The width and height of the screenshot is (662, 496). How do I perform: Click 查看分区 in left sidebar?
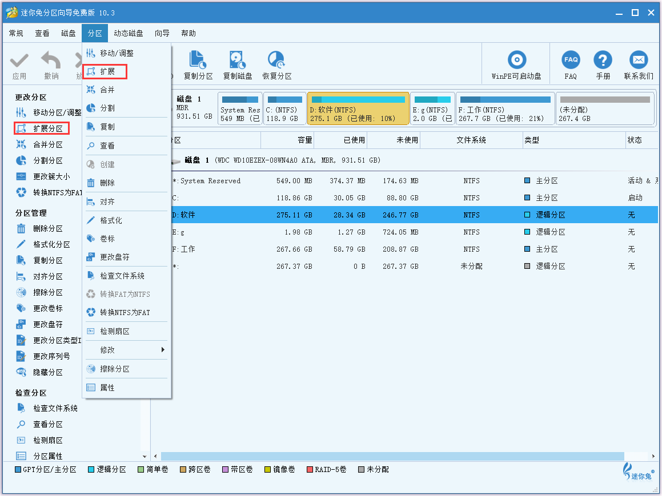coord(39,425)
